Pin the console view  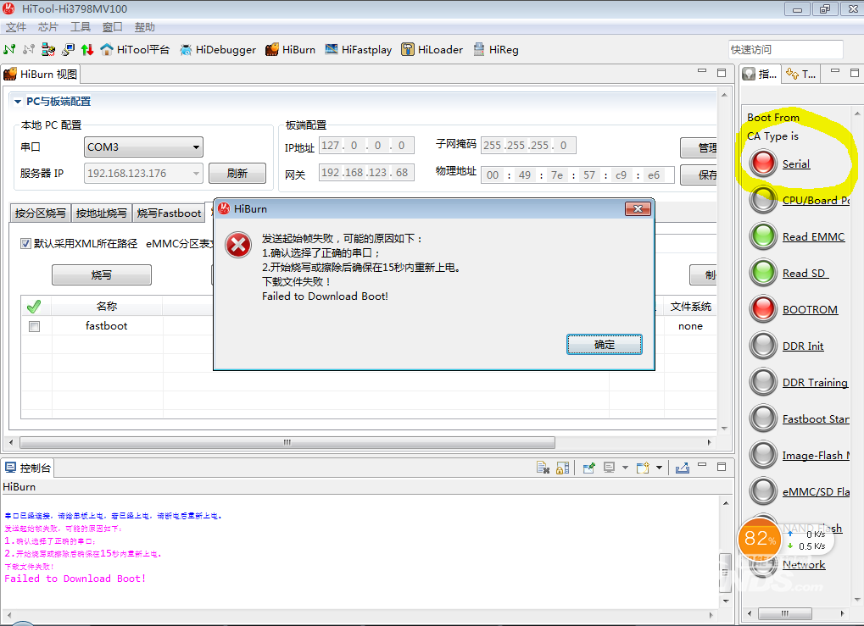click(x=589, y=468)
